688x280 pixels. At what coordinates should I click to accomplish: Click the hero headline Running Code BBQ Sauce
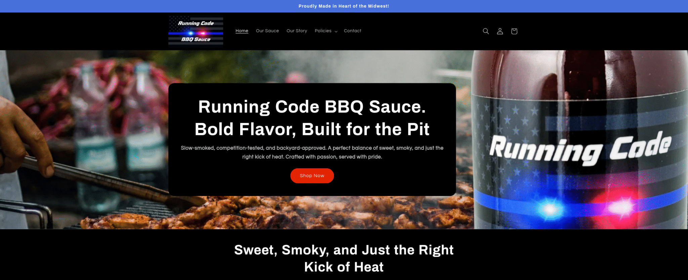pos(312,107)
